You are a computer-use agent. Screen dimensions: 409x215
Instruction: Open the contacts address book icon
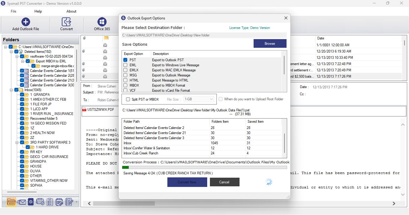pos(30,202)
